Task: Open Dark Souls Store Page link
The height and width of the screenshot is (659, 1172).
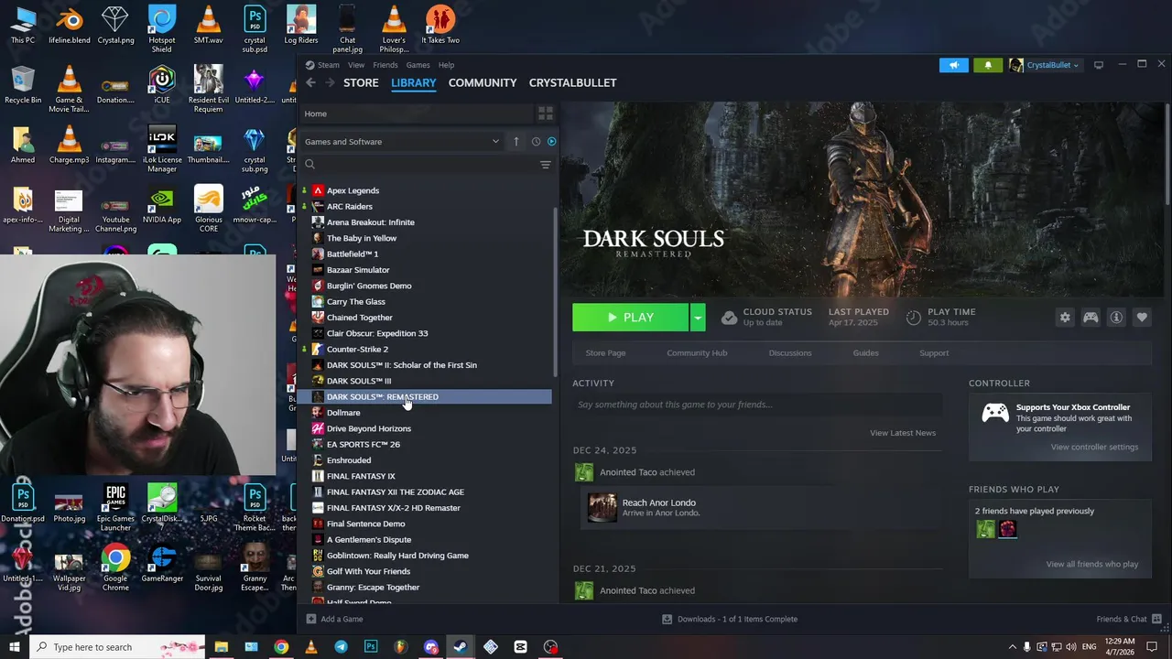Action: [x=605, y=353]
